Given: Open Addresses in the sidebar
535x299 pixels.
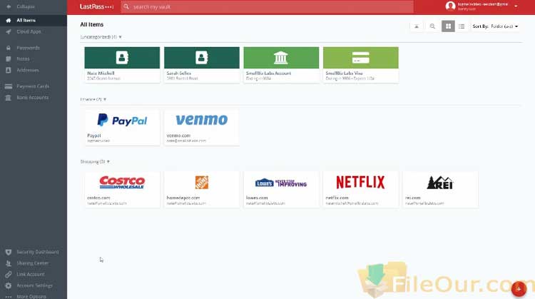Looking at the screenshot, I should (x=34, y=70).
